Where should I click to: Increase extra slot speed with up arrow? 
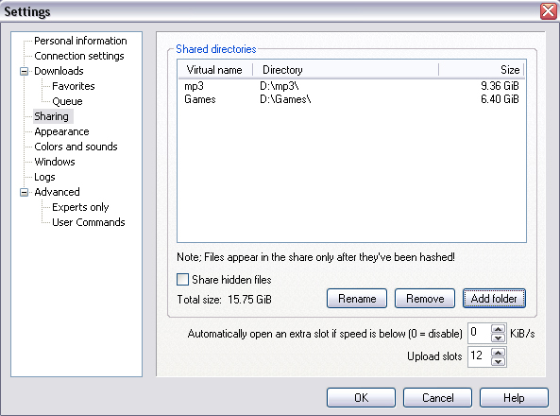coord(498,329)
